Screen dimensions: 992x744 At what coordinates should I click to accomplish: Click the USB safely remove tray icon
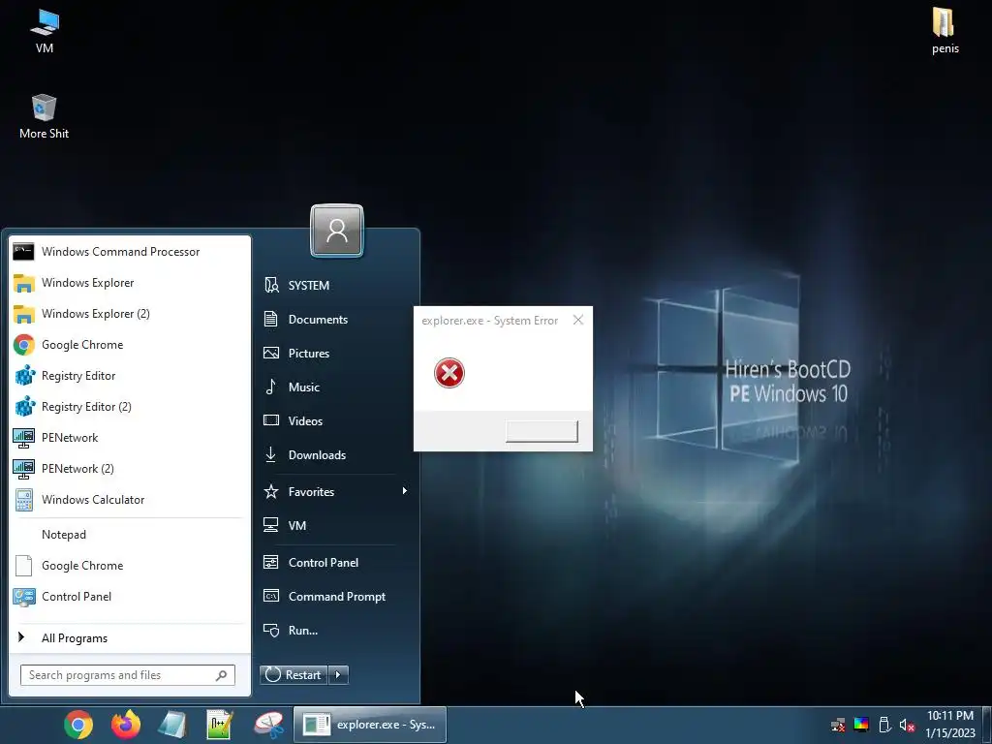click(885, 725)
